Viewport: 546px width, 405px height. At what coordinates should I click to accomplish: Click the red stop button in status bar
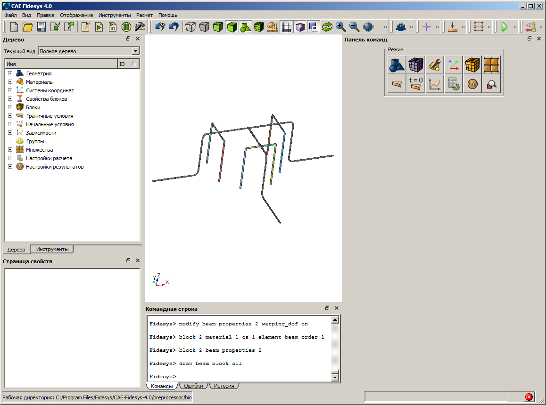click(x=529, y=397)
